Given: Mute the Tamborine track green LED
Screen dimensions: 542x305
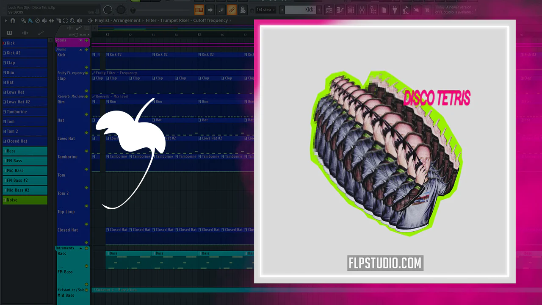Looking at the screenshot, I should 86,169.
